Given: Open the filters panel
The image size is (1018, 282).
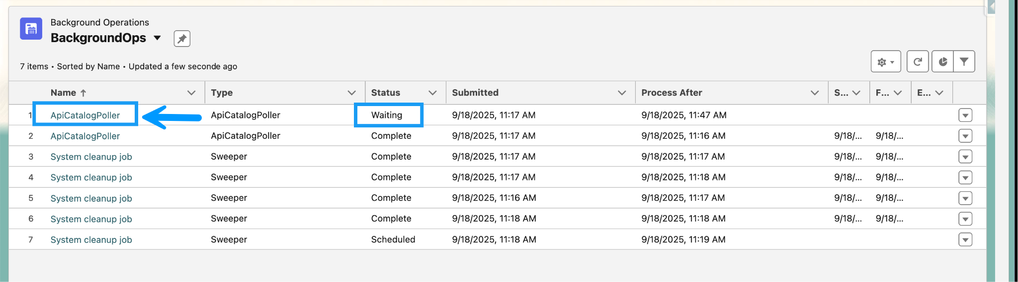Looking at the screenshot, I should point(964,62).
